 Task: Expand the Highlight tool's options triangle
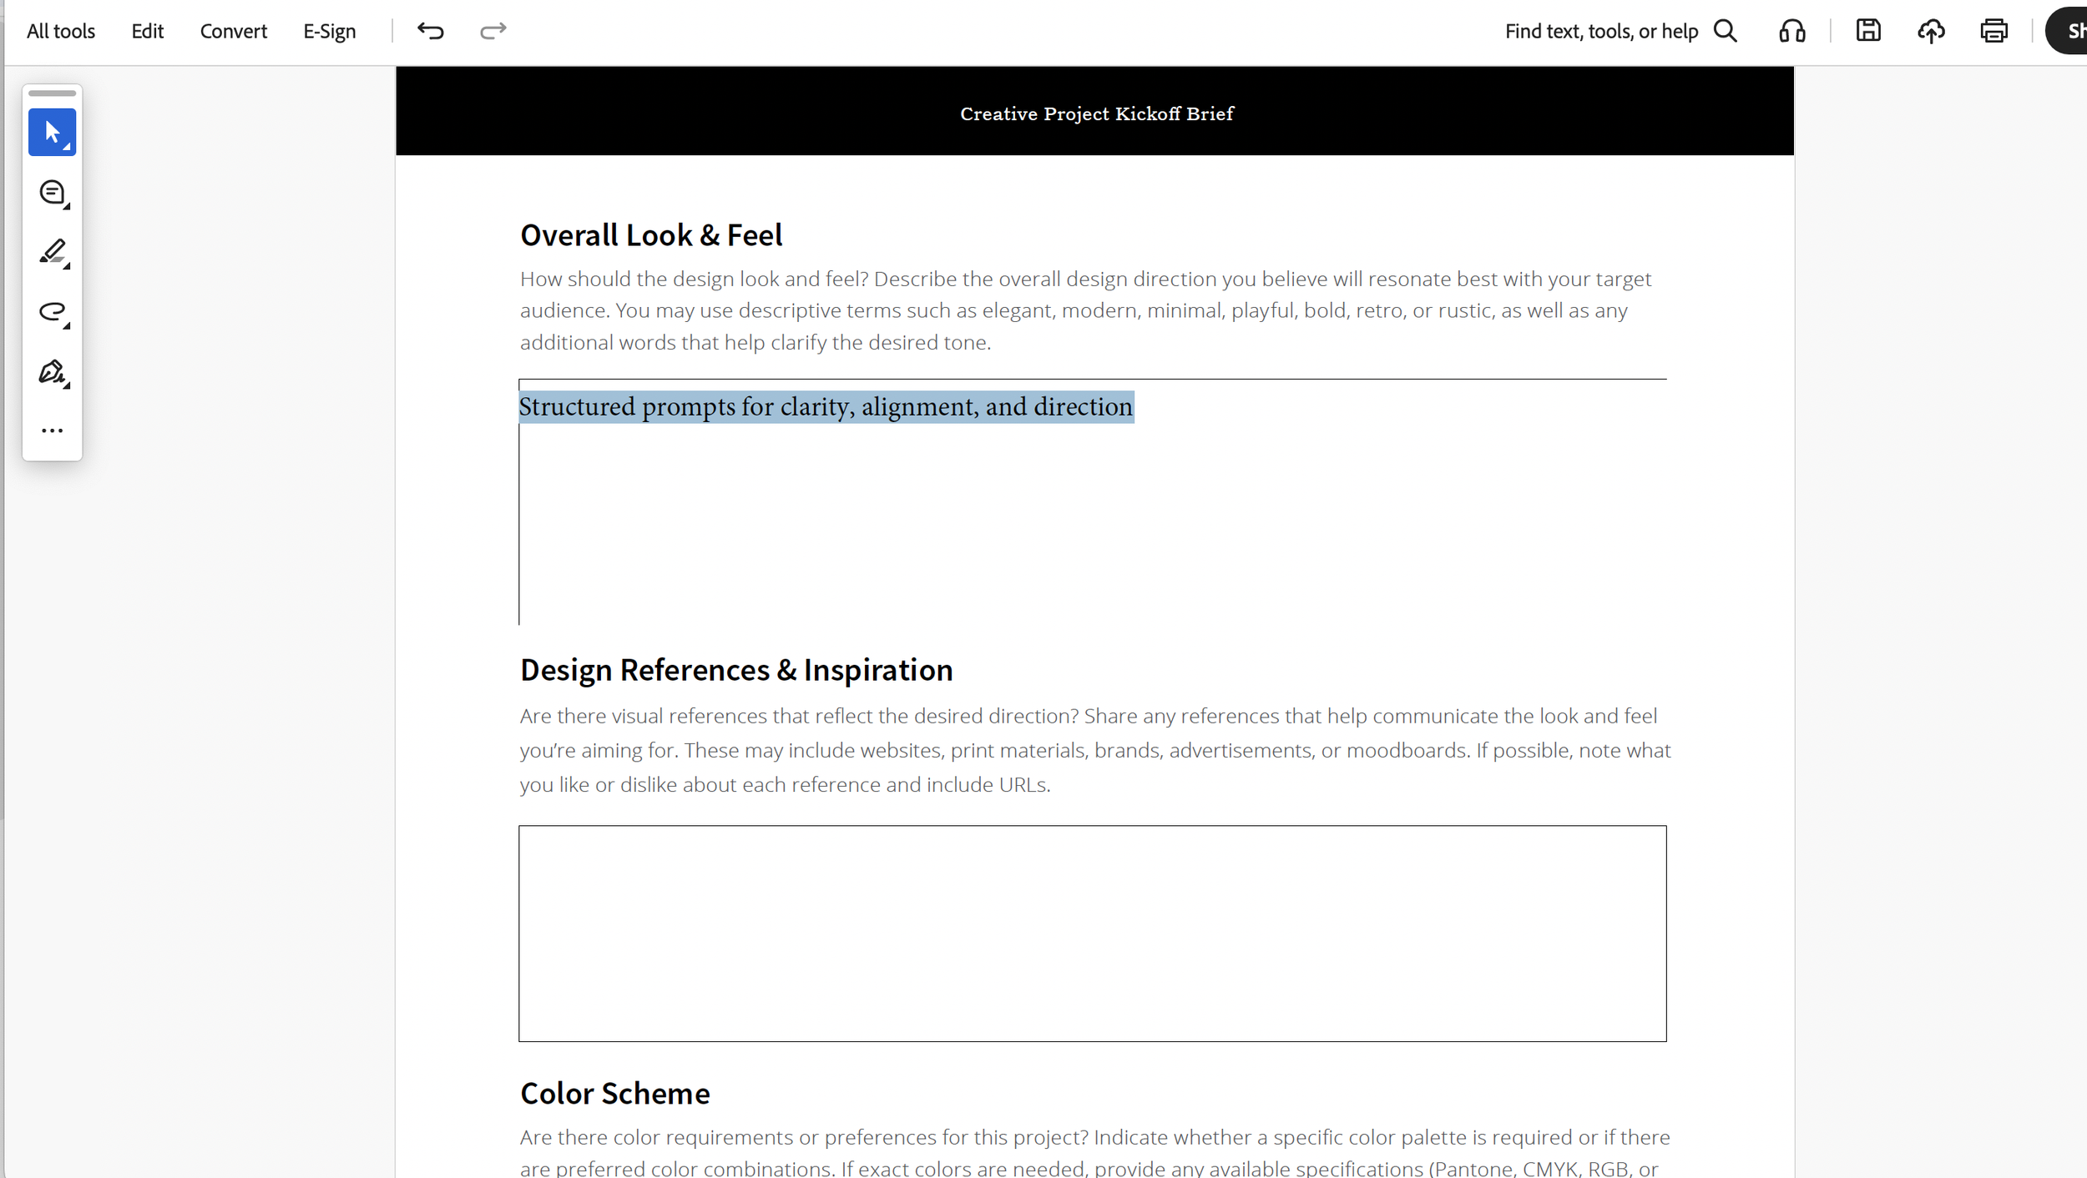point(66,265)
